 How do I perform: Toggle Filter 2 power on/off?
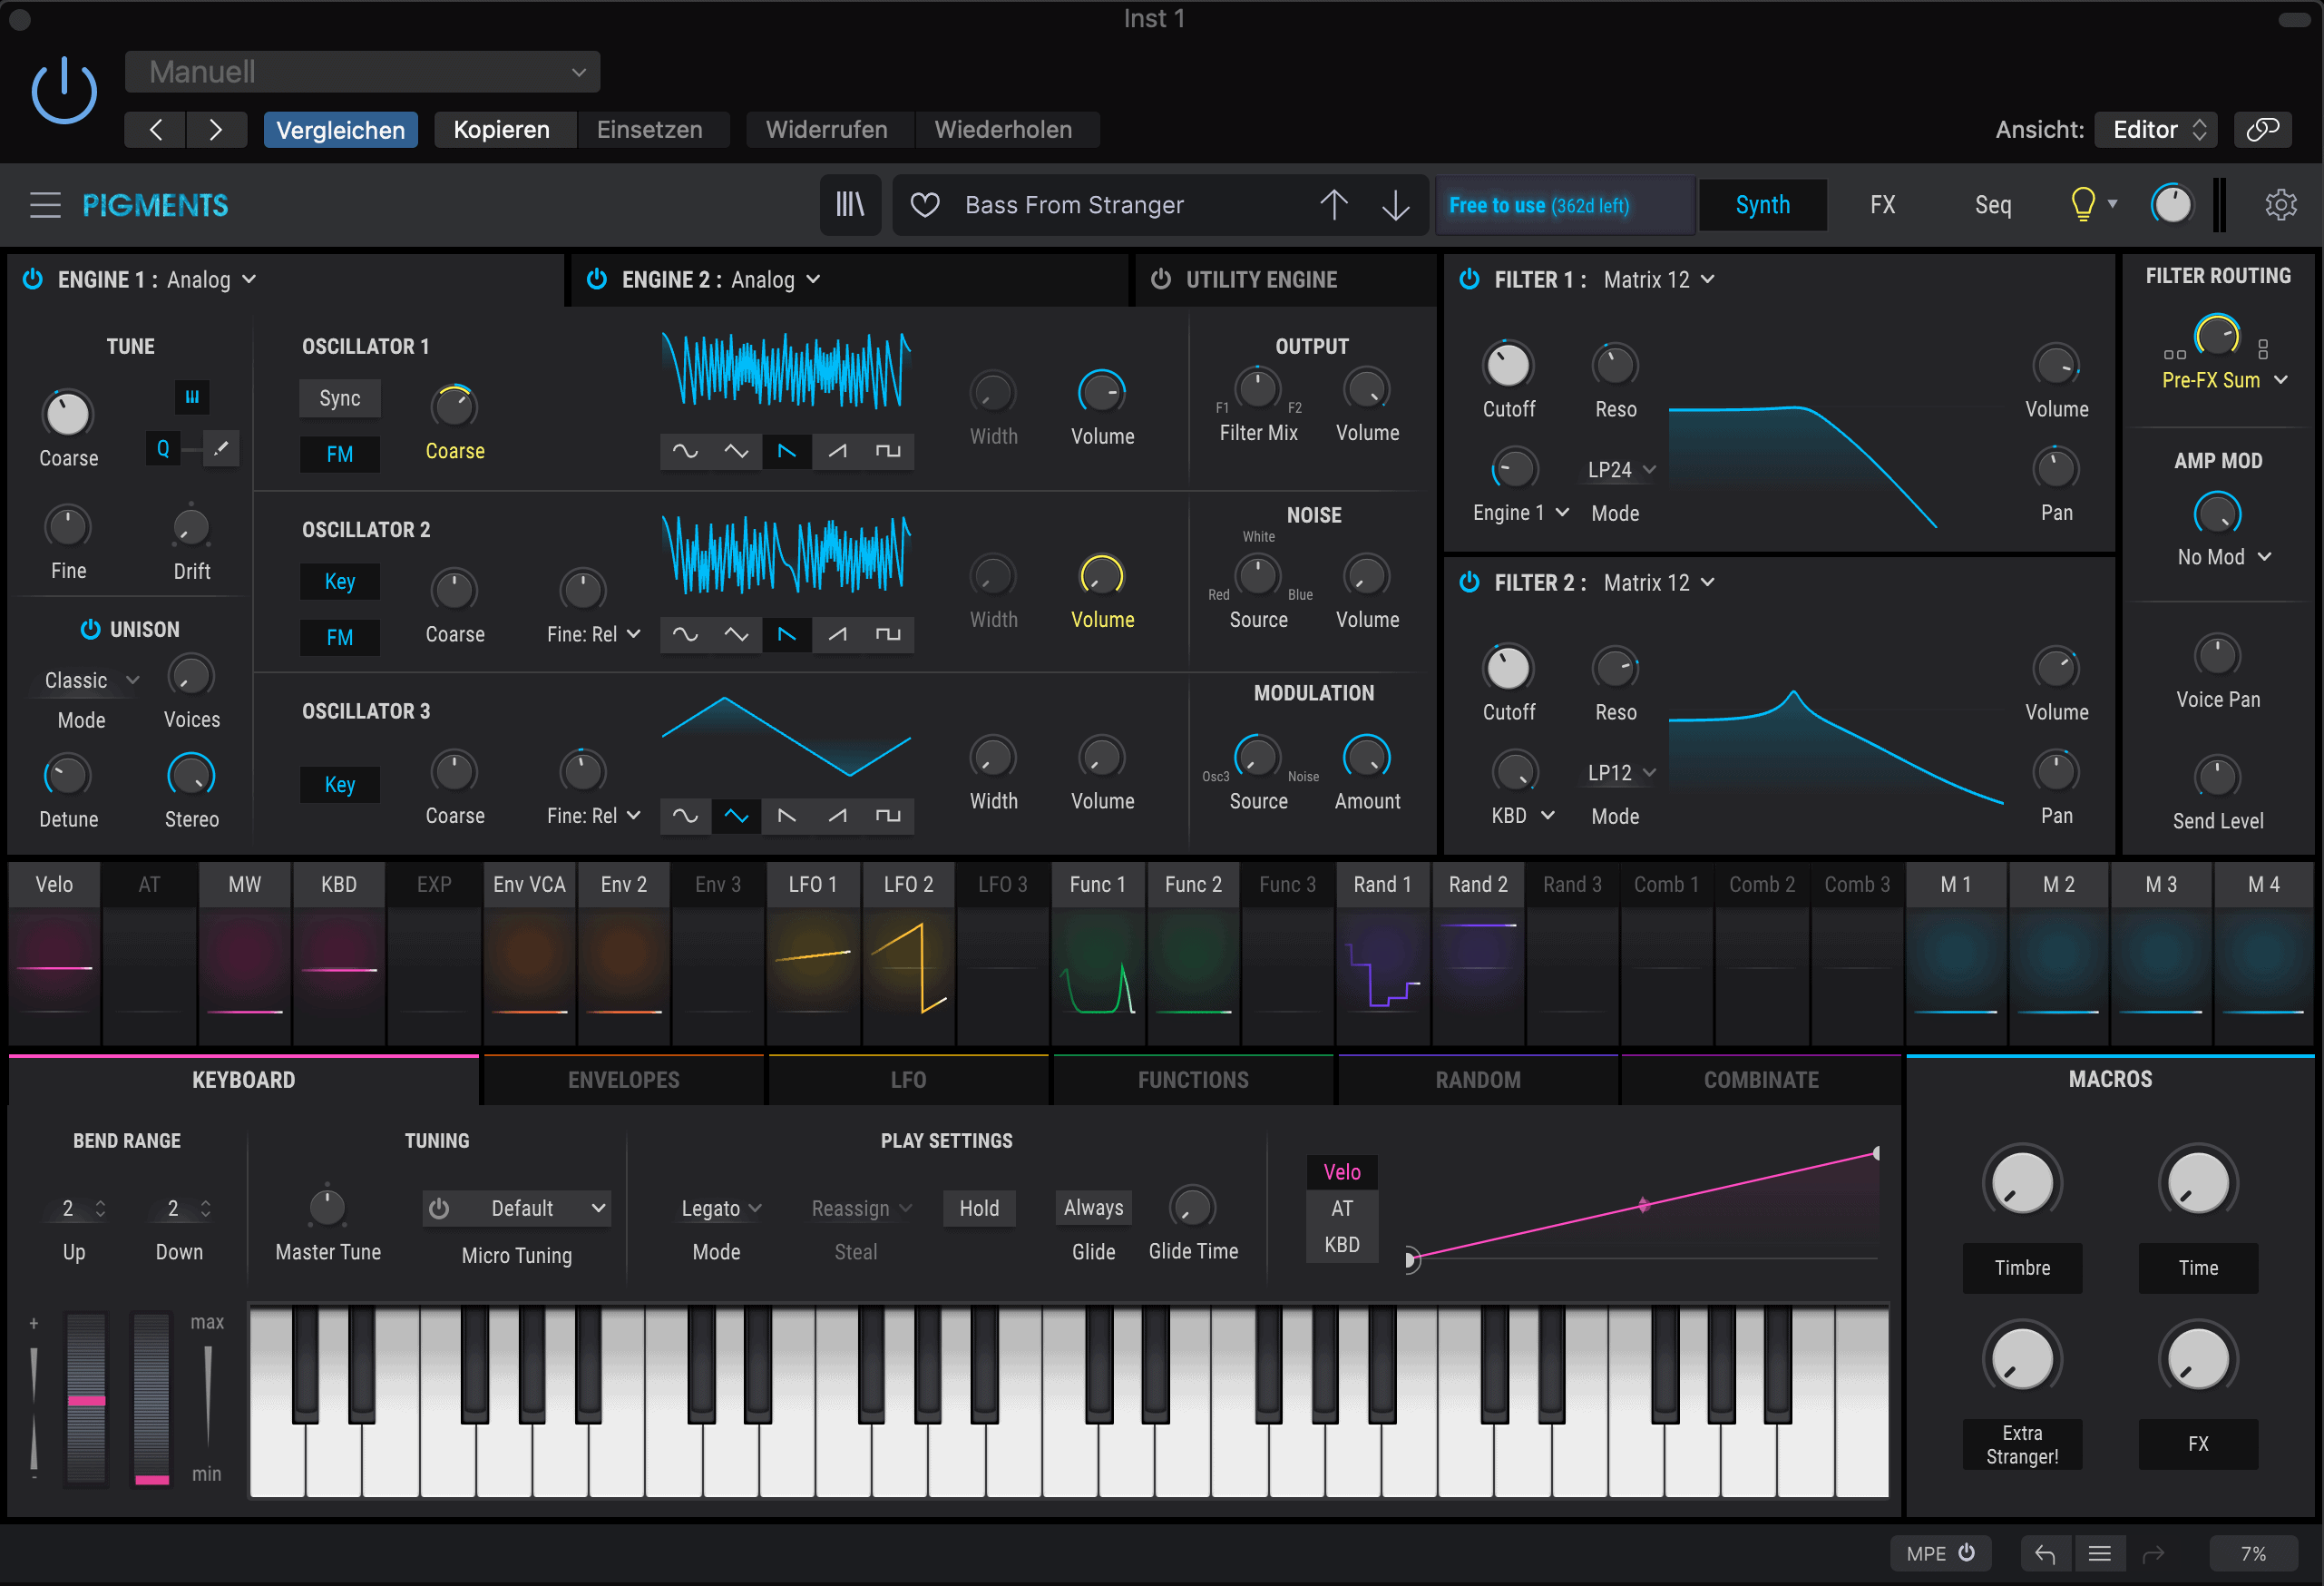pos(1470,579)
